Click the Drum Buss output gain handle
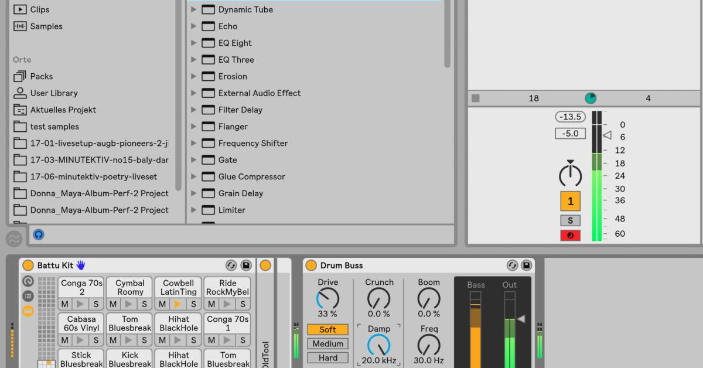The width and height of the screenshot is (703, 368). [x=520, y=319]
